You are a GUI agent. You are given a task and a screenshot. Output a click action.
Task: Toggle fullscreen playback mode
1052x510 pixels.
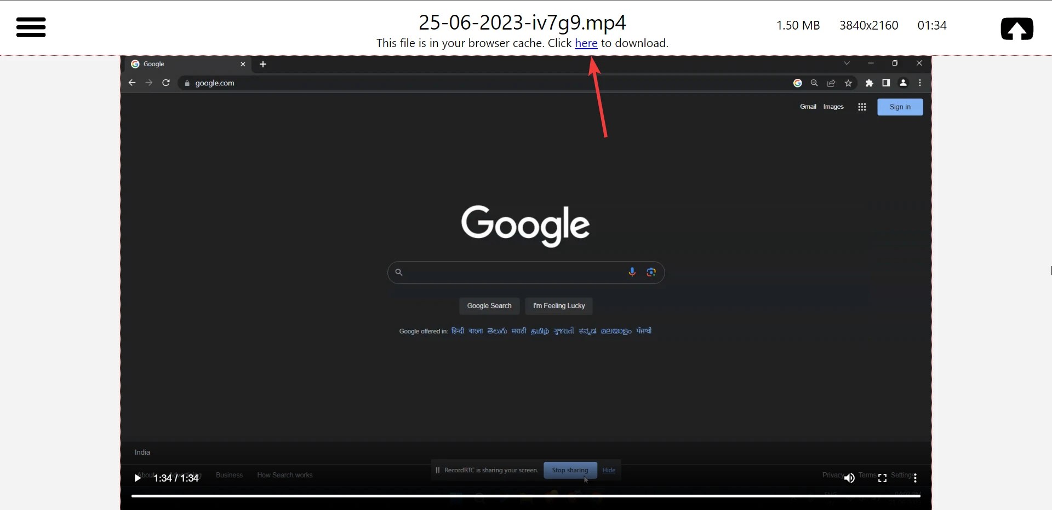tap(882, 478)
